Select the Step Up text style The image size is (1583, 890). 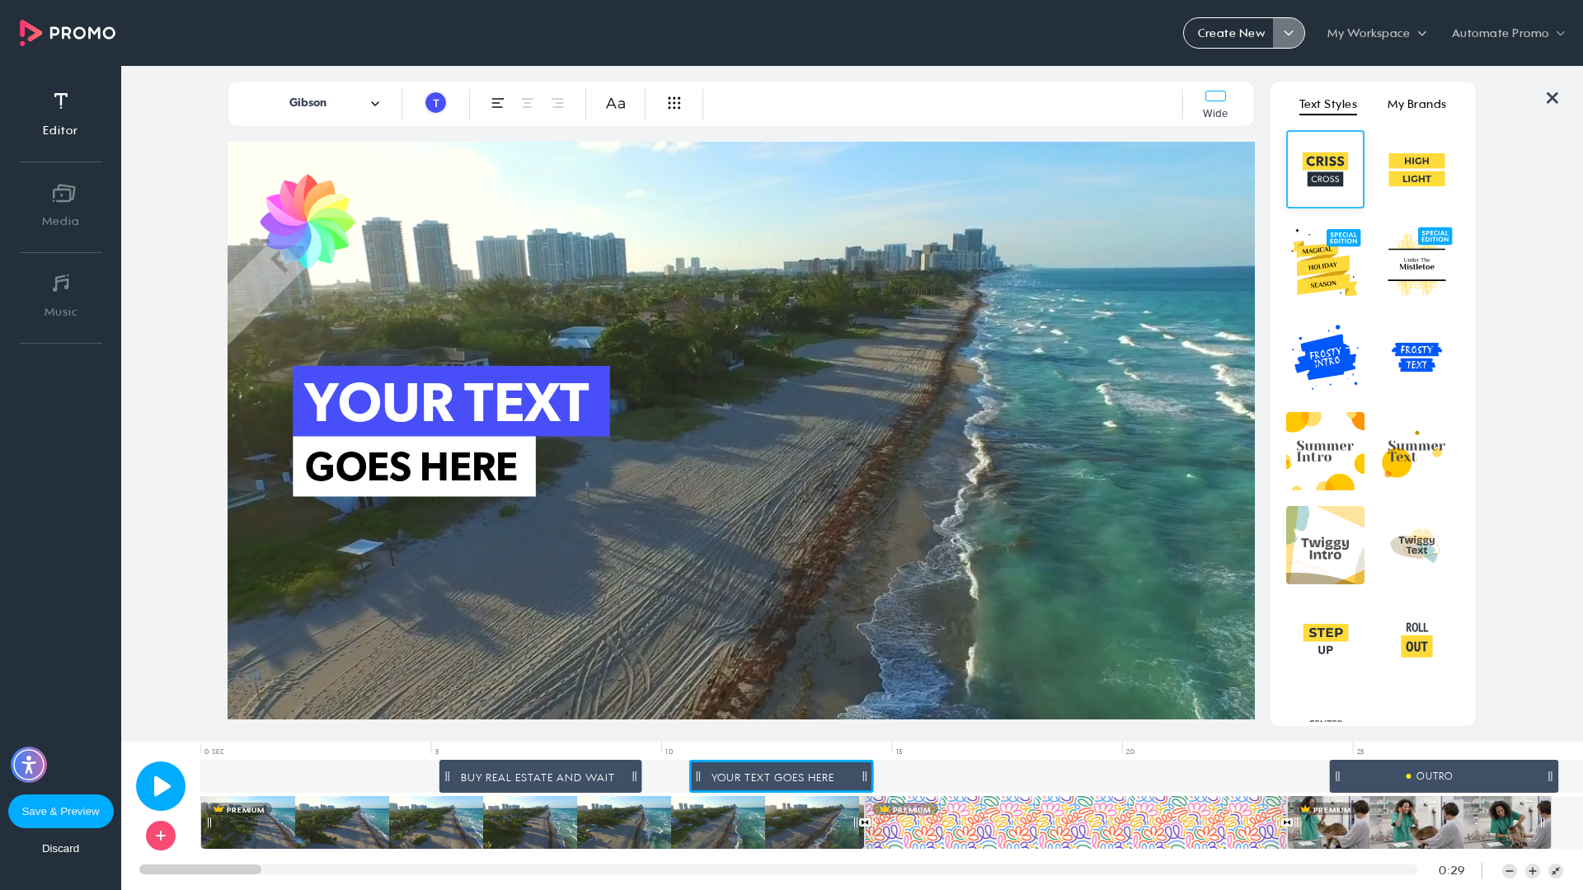1325,639
